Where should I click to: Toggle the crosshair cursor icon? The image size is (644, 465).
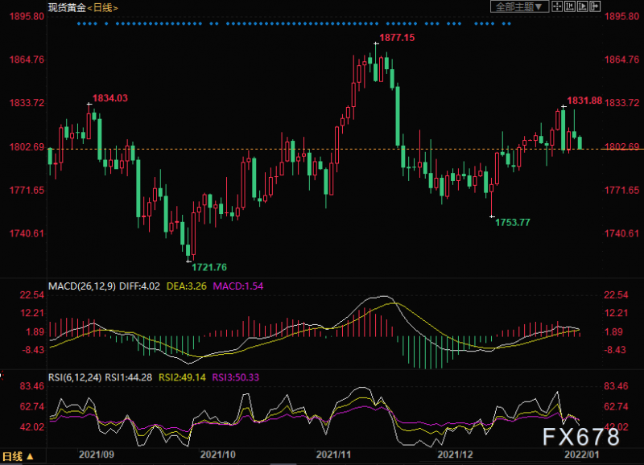557,6
